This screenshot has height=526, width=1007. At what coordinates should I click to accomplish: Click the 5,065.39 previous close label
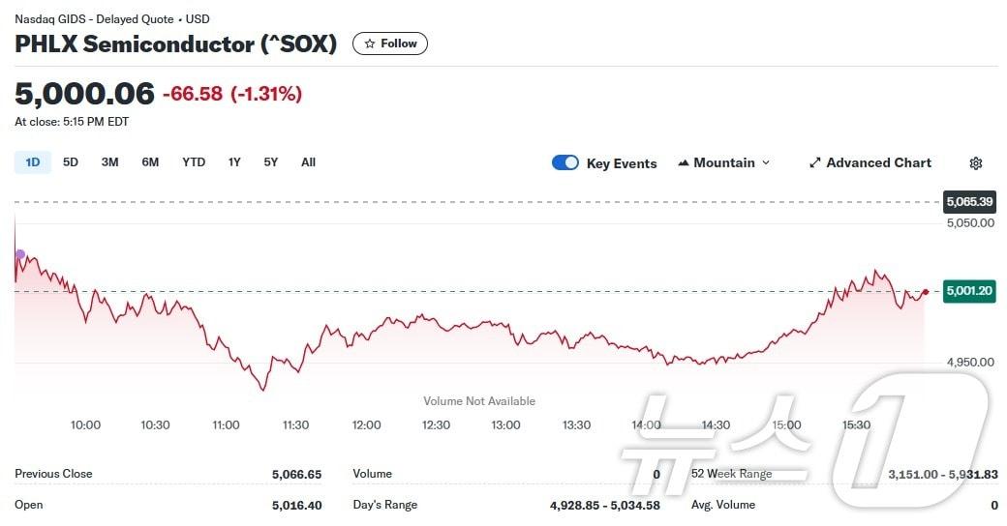969,202
